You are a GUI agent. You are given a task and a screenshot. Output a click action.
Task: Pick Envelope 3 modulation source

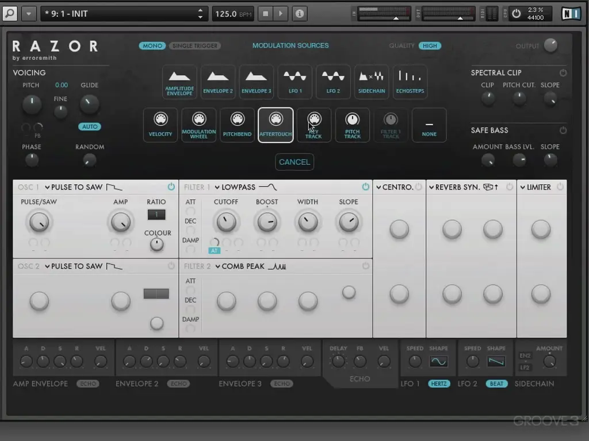click(256, 82)
